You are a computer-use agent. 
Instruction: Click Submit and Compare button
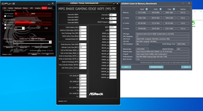pyautogui.click(x=41, y=47)
